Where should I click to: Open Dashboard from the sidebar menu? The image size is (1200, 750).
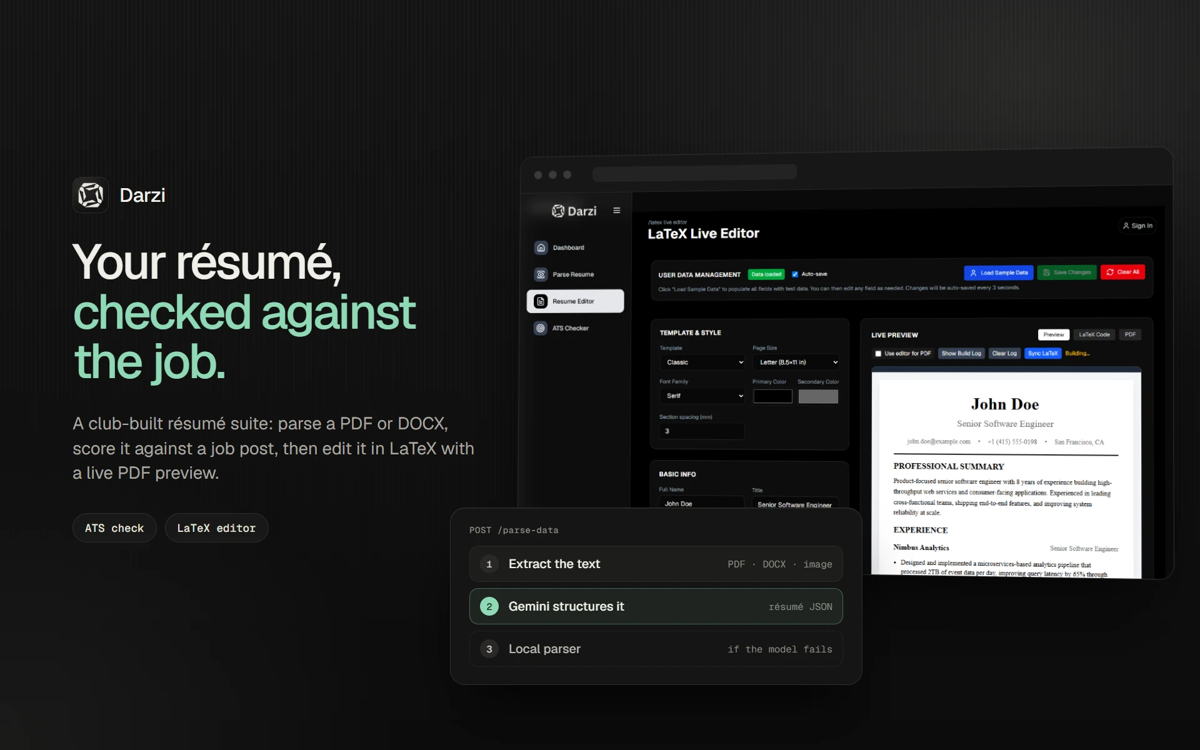[575, 247]
